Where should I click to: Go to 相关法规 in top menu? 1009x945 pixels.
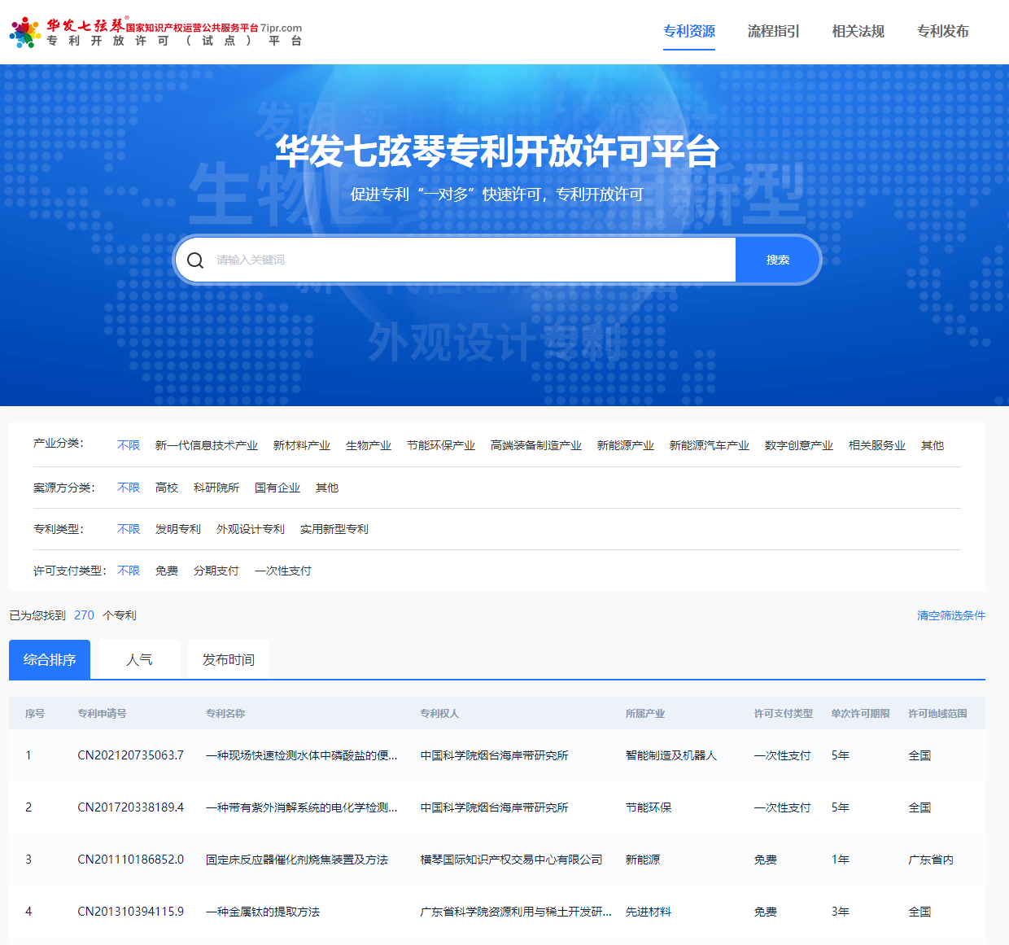click(858, 32)
